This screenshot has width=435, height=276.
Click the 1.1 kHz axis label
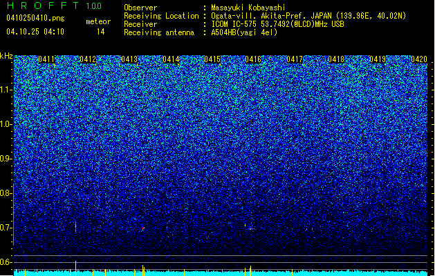tap(6, 90)
